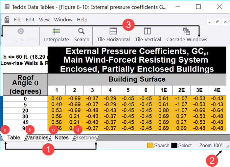Click the Copy to calcs gear icon

21,31
